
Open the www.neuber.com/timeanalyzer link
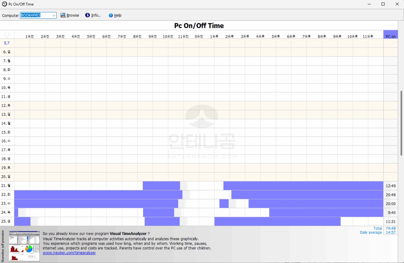point(69,253)
